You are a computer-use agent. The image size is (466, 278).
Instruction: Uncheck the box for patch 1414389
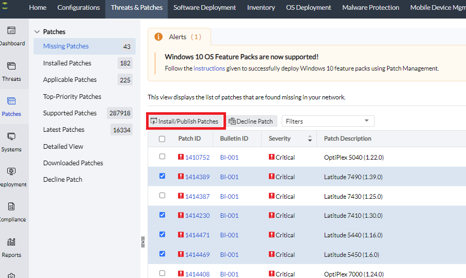pos(162,176)
